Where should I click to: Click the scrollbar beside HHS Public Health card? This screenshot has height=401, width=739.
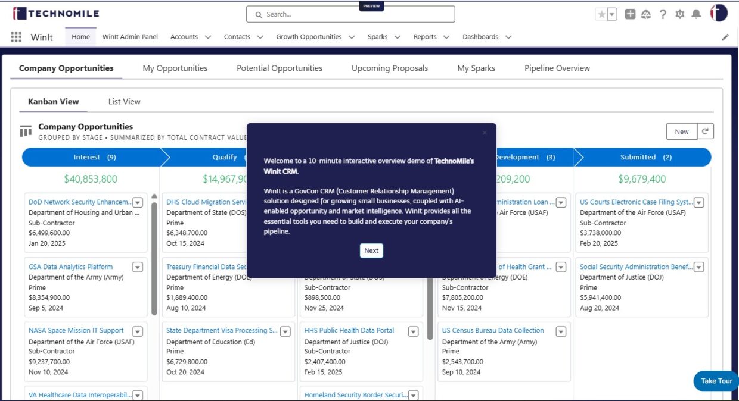coord(430,309)
